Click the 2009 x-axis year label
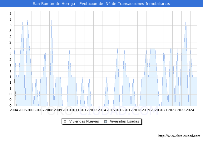This screenshot has width=203, height=141. [58, 110]
